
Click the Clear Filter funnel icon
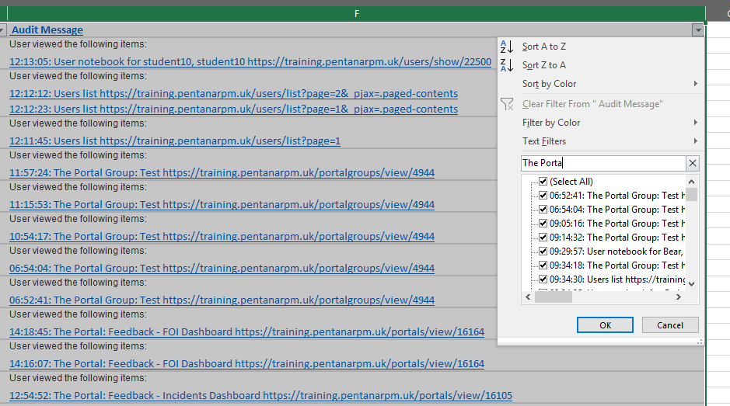(507, 104)
